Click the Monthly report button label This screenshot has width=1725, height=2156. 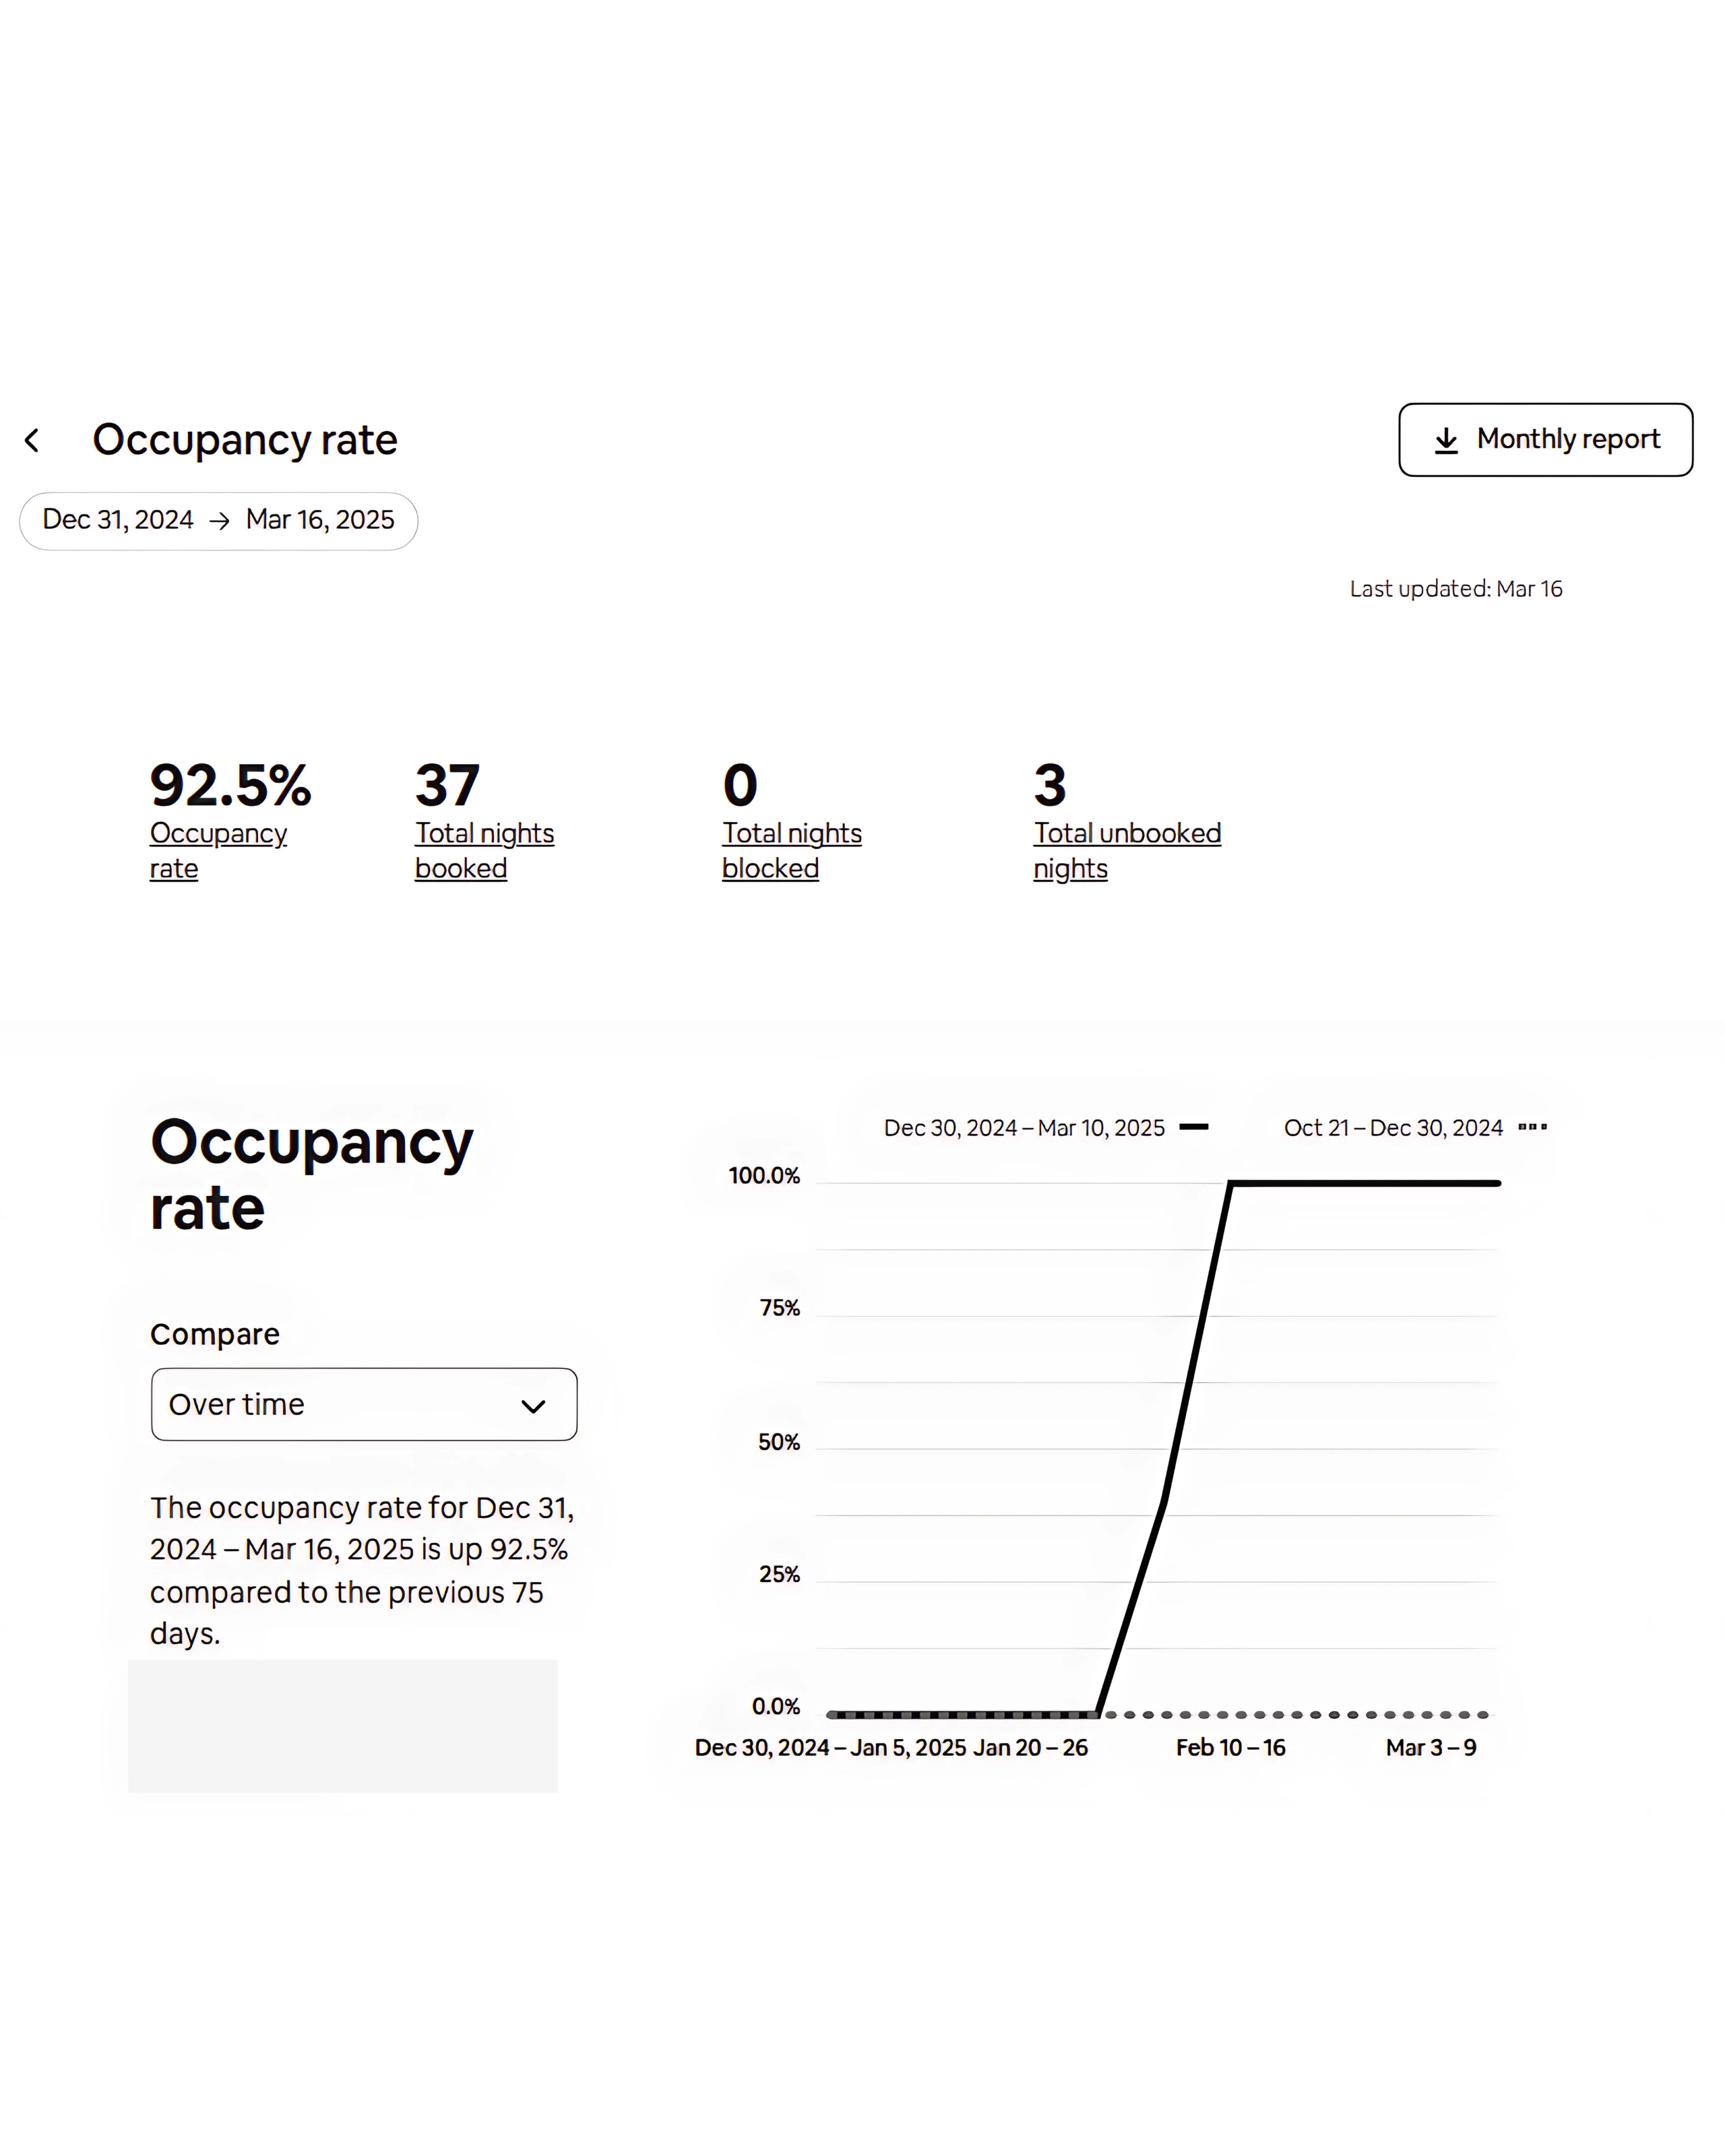pos(1567,439)
